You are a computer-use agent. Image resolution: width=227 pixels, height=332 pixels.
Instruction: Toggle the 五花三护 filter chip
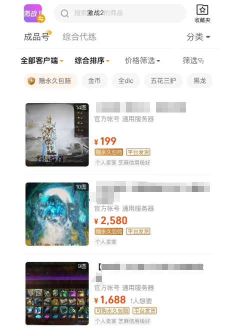click(x=163, y=80)
